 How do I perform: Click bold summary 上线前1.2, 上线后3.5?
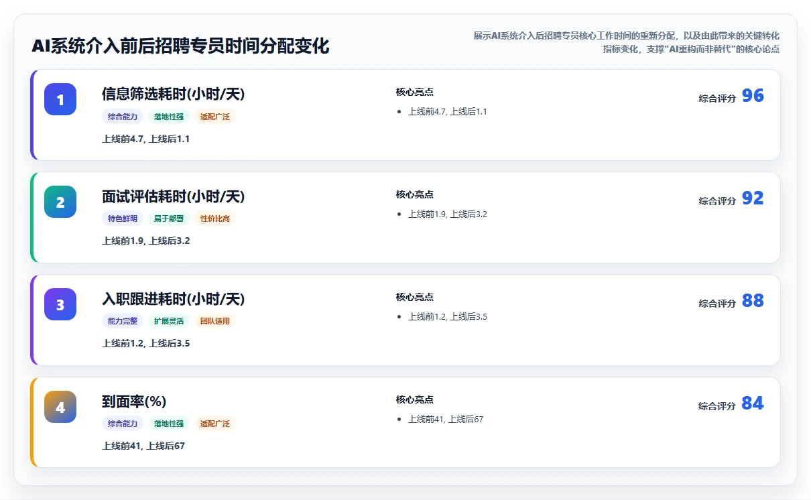146,343
